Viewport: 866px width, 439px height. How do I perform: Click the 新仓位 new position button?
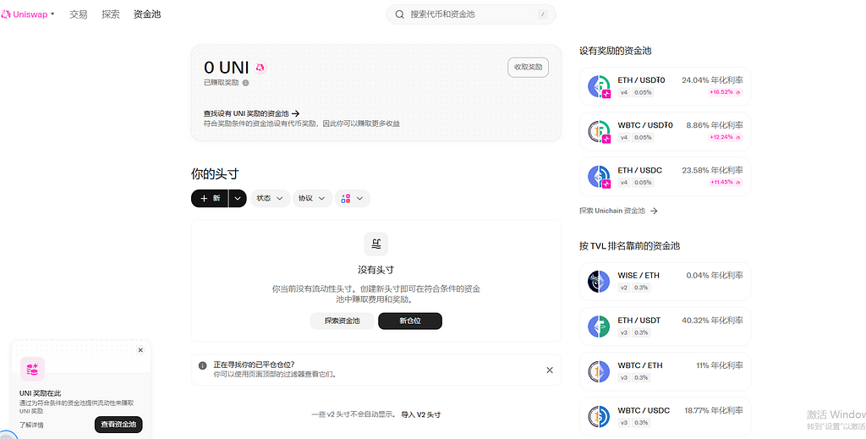click(409, 321)
